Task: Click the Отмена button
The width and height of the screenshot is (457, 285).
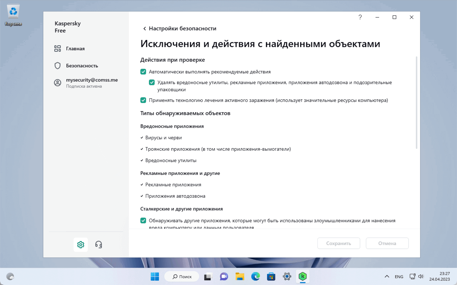Action: pos(387,243)
